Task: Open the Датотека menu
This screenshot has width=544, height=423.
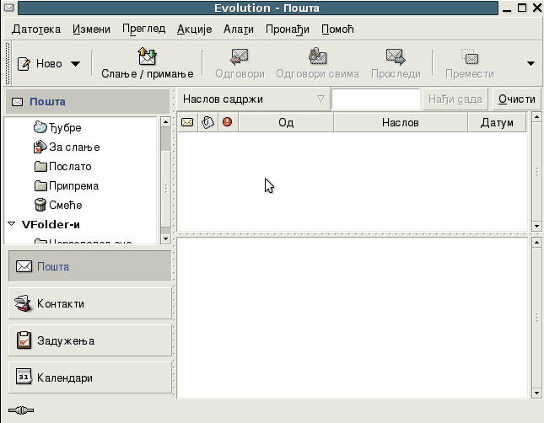Action: 36,29
